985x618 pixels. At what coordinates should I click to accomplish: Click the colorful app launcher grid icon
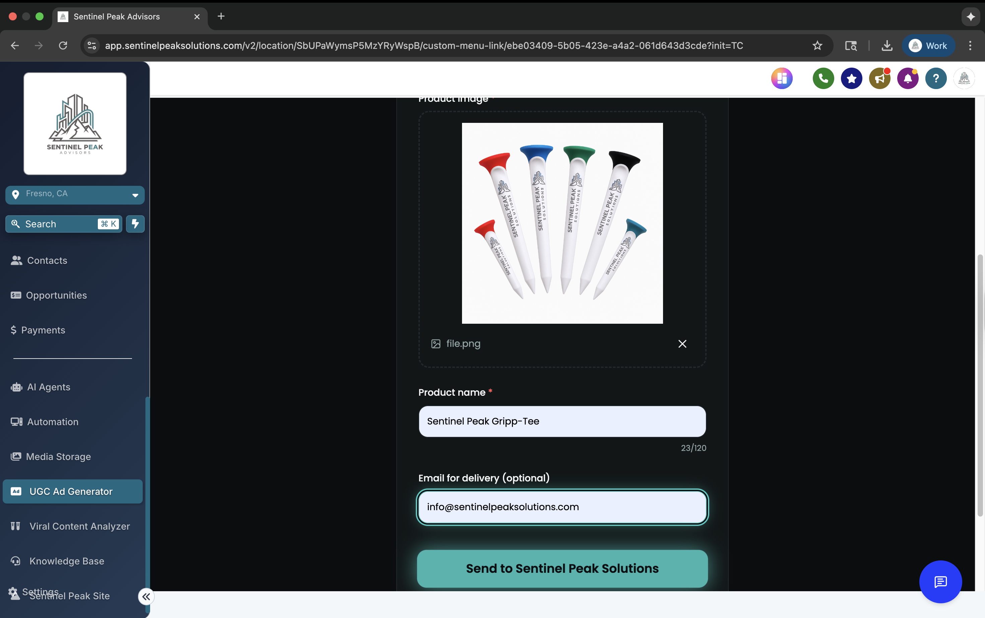[782, 78]
